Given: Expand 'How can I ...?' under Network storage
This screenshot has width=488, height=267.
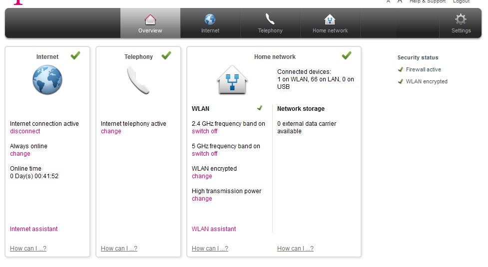Looking at the screenshot, I should (295, 249).
